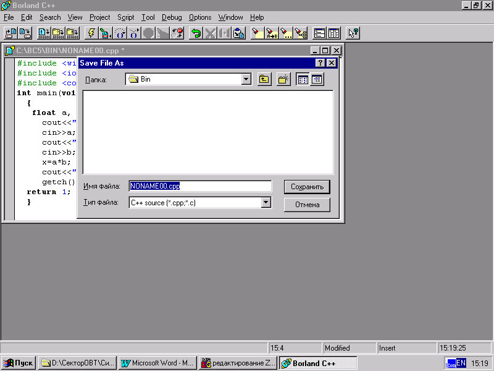The width and height of the screenshot is (494, 371).
Task: Tile windows horizontally using toolbar icon
Action: click(x=319, y=33)
